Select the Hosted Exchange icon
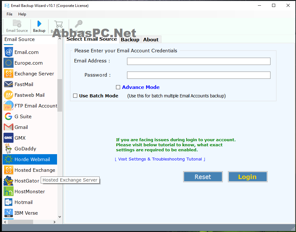Viewport: 296px width, 232px height. (9, 170)
